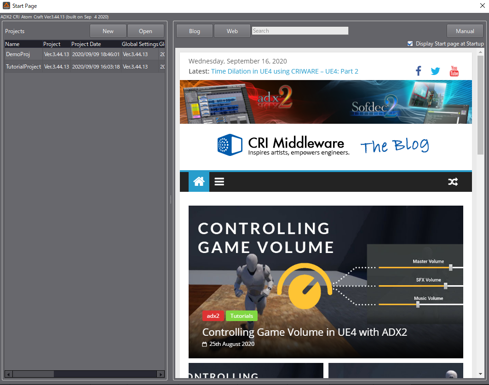Click the blog page scroll up arrow
The width and height of the screenshot is (489, 385).
(480, 52)
